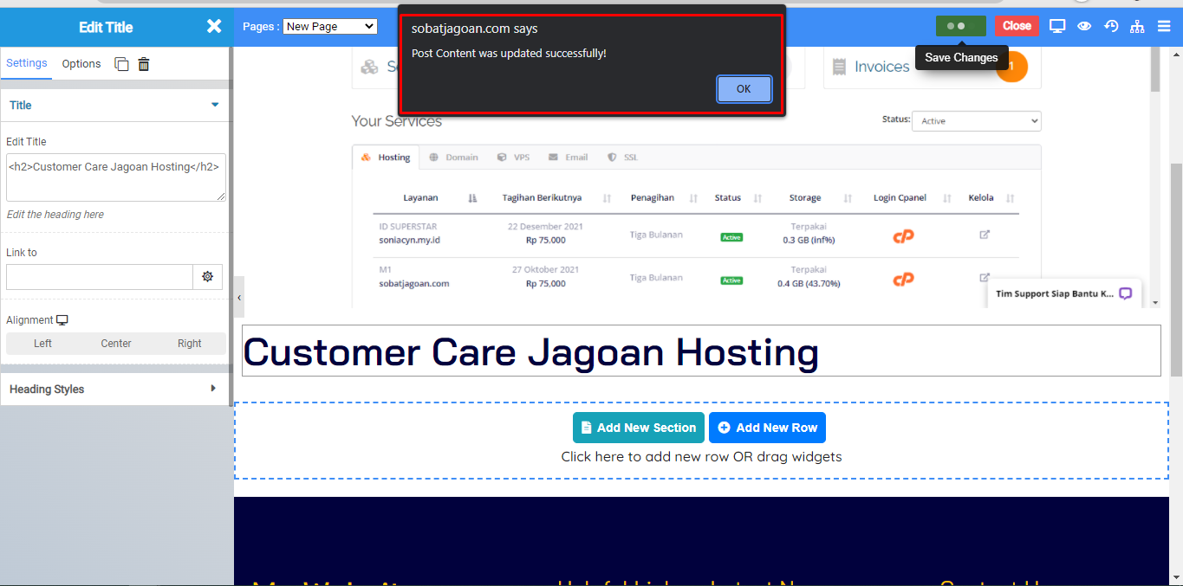Sort table by Kelola column
The height and width of the screenshot is (586, 1183).
click(1011, 197)
